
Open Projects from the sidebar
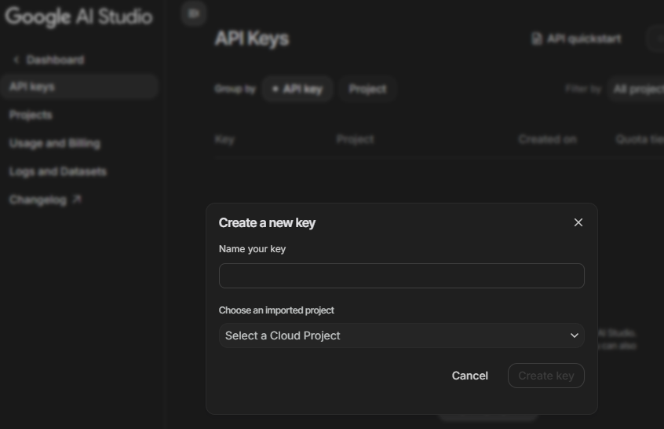pos(31,115)
